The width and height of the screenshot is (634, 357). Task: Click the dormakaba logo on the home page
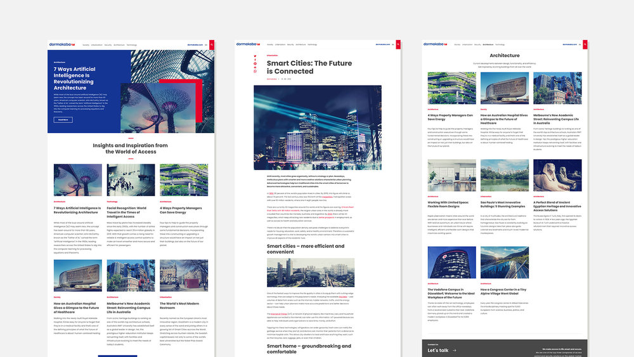62,44
